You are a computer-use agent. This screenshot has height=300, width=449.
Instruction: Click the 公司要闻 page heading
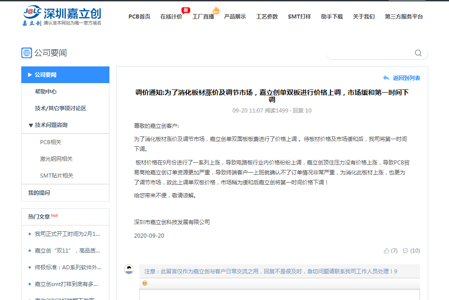51,53
